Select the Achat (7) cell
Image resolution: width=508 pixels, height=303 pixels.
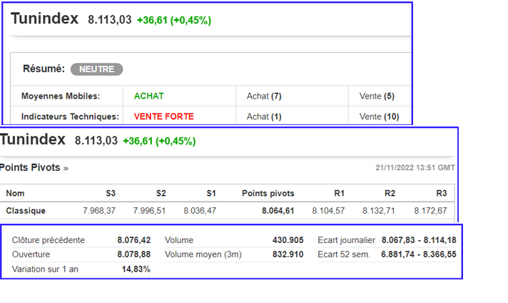pyautogui.click(x=264, y=96)
